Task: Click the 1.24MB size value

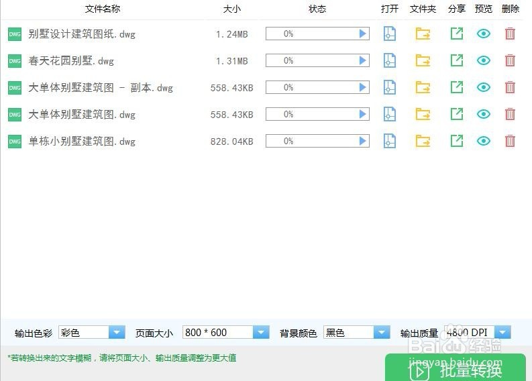Action: pyautogui.click(x=232, y=34)
